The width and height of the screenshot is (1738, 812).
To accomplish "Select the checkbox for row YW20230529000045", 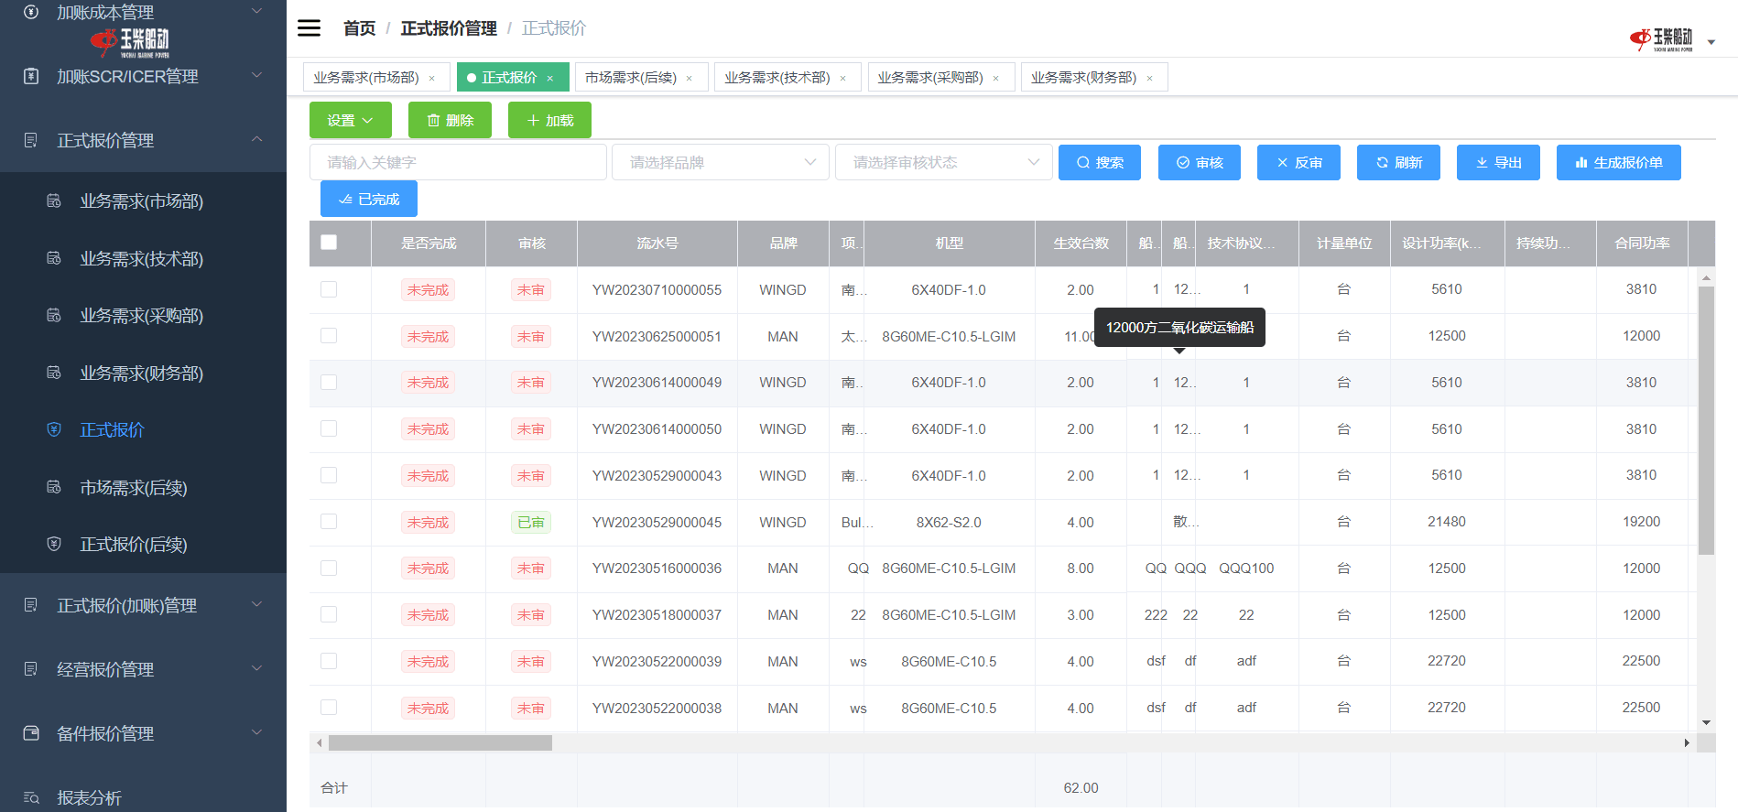I will 329,522.
